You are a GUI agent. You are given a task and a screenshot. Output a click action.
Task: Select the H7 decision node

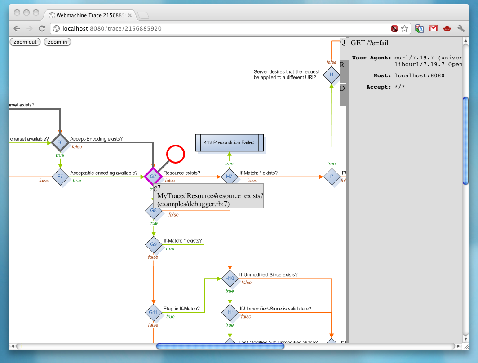[229, 177]
